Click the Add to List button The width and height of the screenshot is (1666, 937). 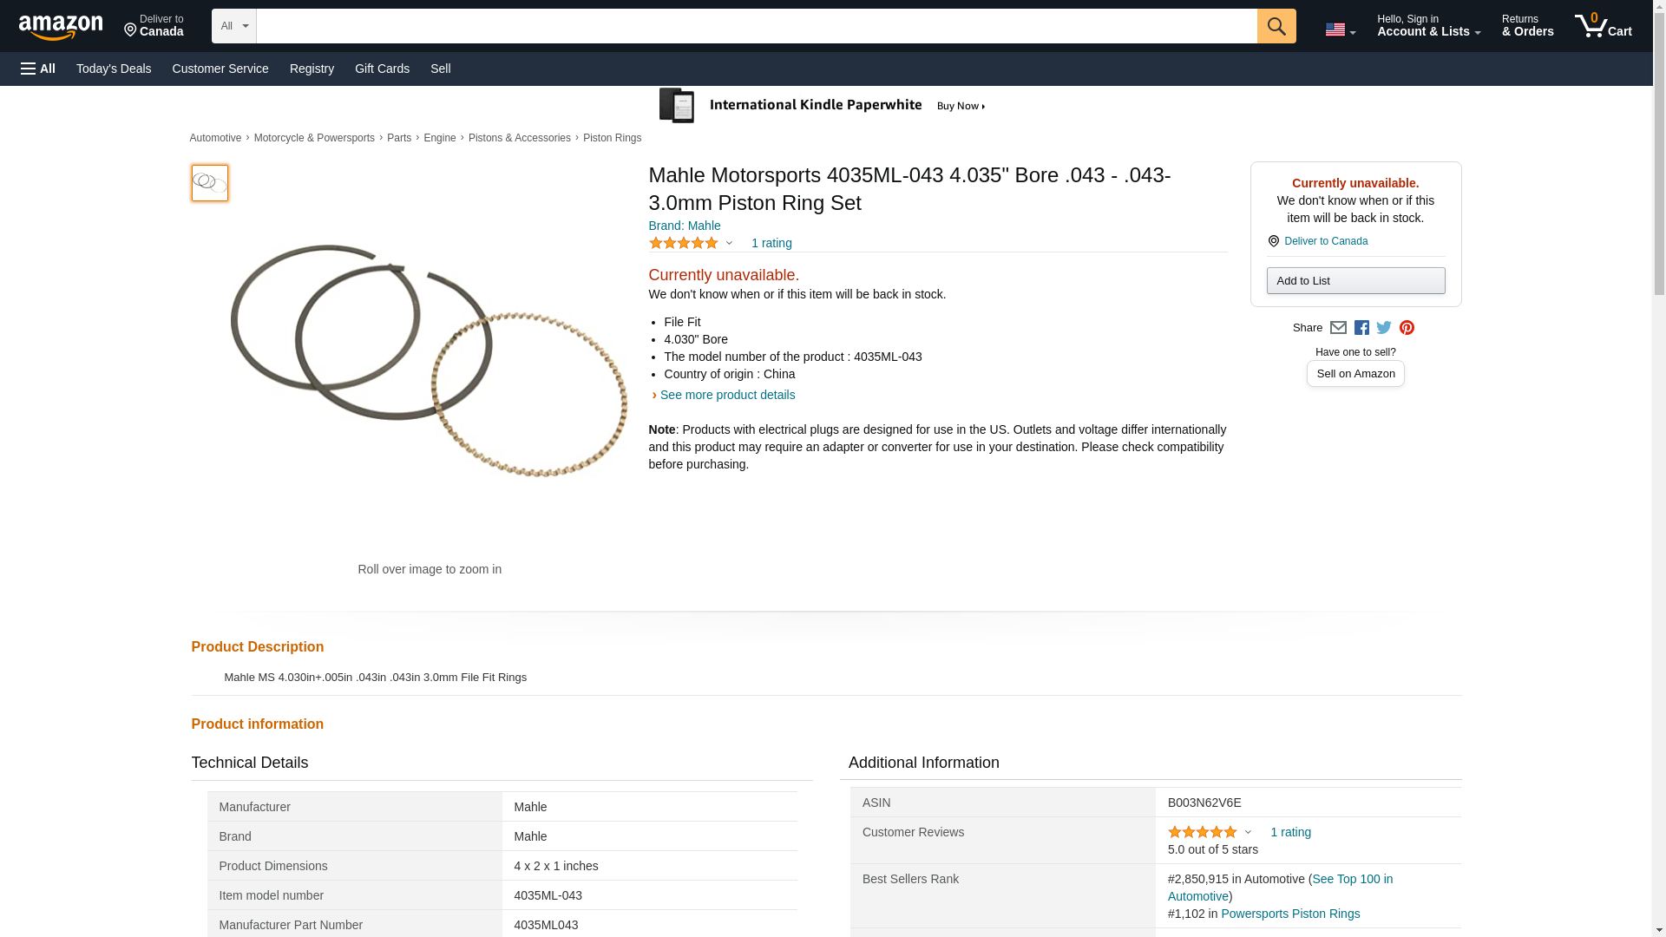pyautogui.click(x=1355, y=281)
